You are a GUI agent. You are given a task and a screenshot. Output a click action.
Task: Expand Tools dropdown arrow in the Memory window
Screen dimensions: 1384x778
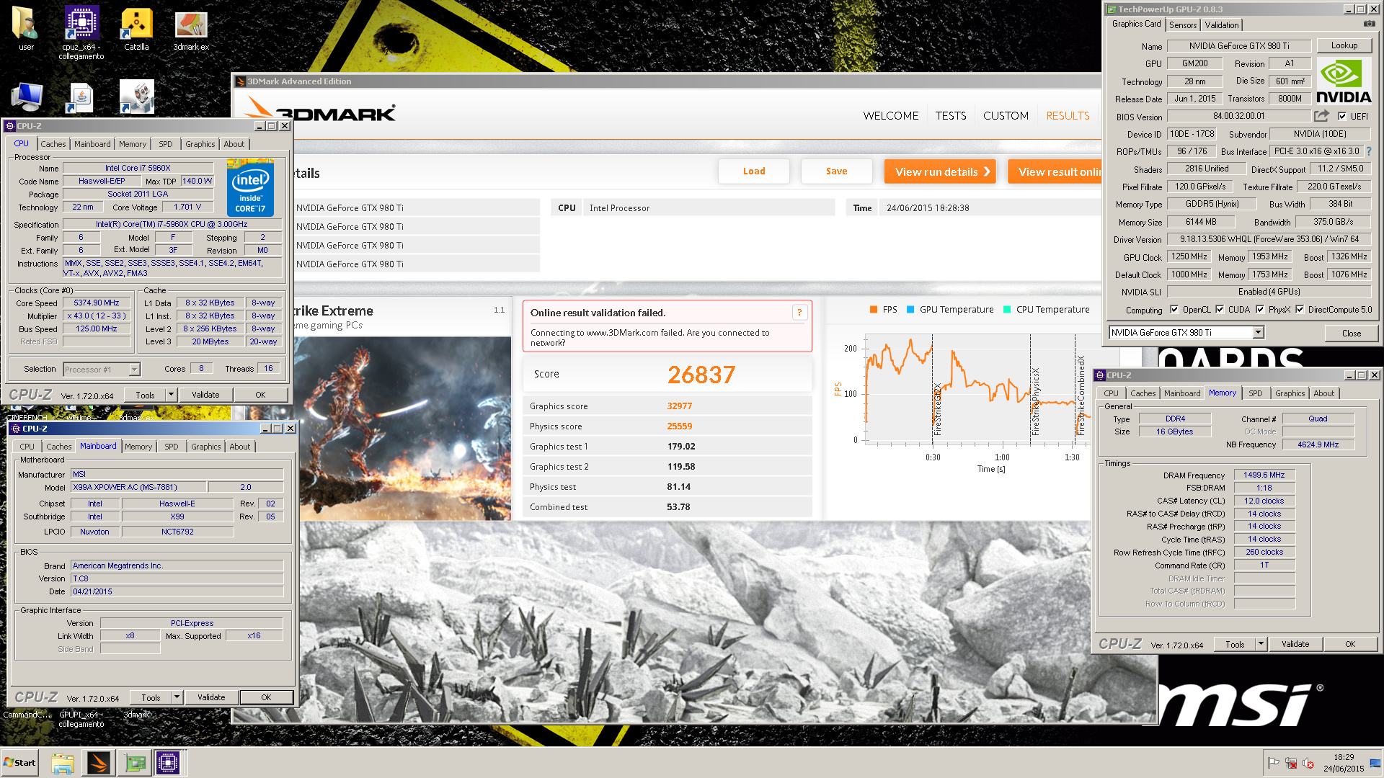click(x=1261, y=644)
